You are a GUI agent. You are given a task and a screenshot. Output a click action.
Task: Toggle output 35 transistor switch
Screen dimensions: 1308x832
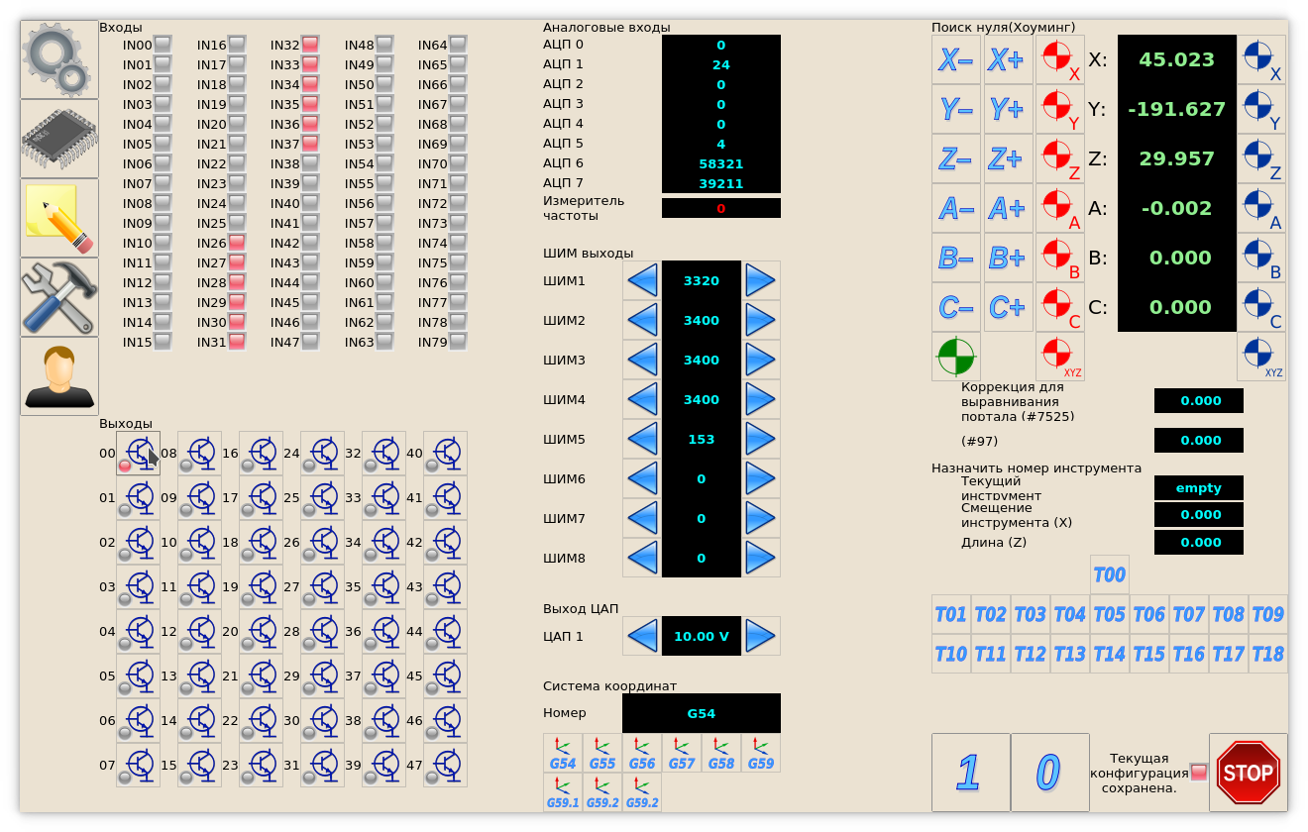point(383,587)
